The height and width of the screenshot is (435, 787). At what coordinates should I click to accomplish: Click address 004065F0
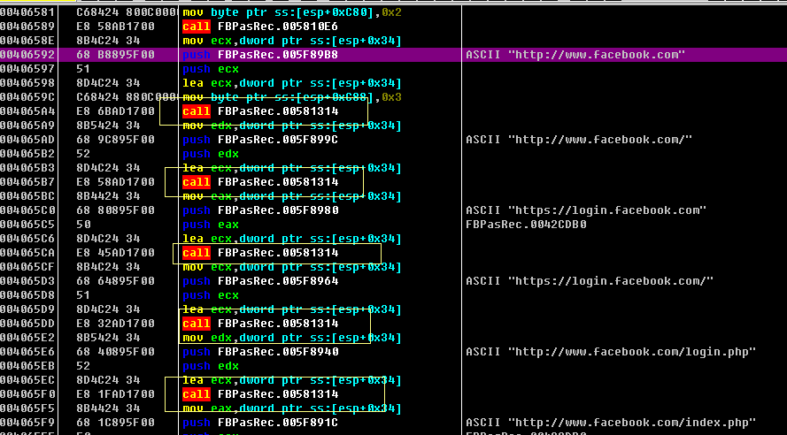tap(27, 394)
